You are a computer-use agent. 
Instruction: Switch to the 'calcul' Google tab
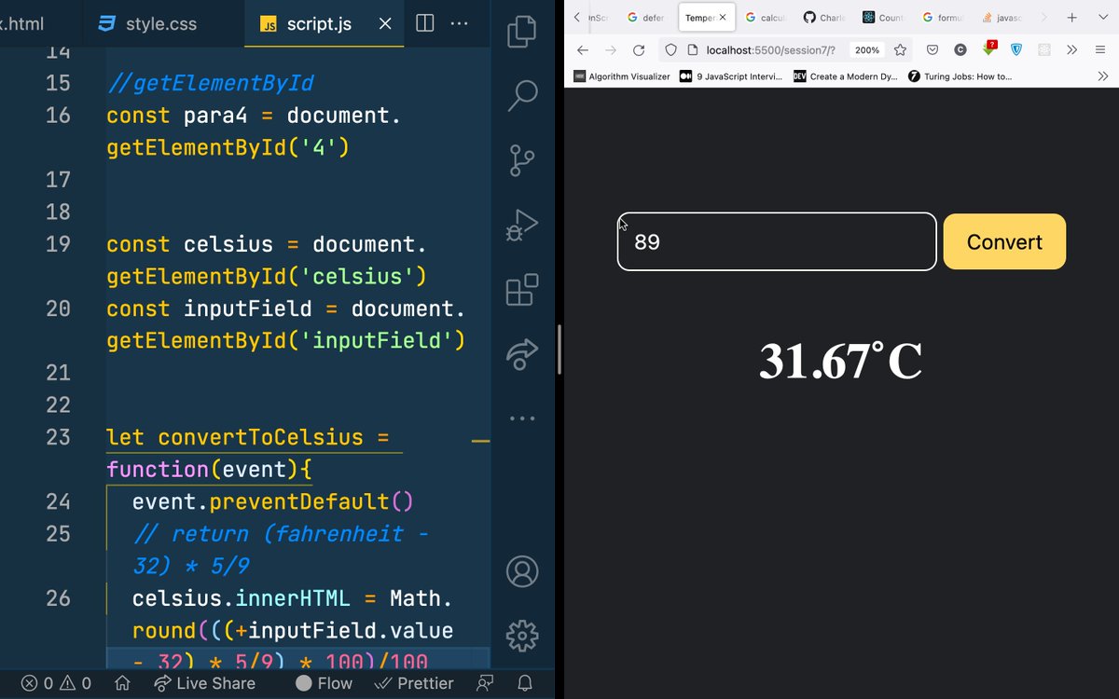(x=766, y=17)
